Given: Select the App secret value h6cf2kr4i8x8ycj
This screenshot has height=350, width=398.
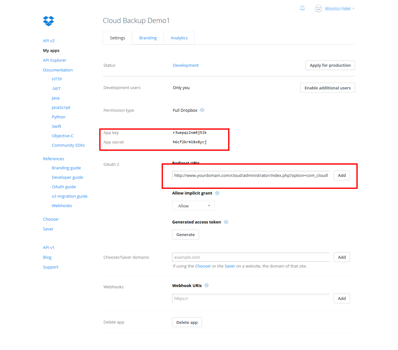Looking at the screenshot, I should [190, 142].
